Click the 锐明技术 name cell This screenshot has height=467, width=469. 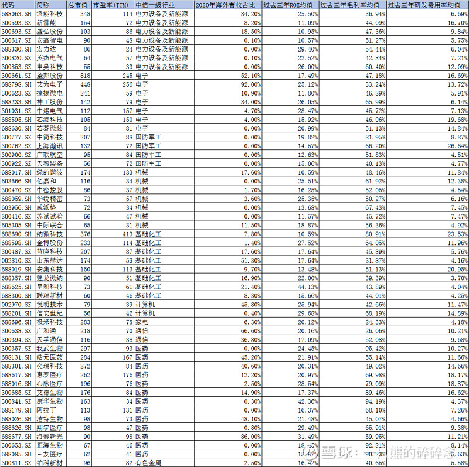50,304
